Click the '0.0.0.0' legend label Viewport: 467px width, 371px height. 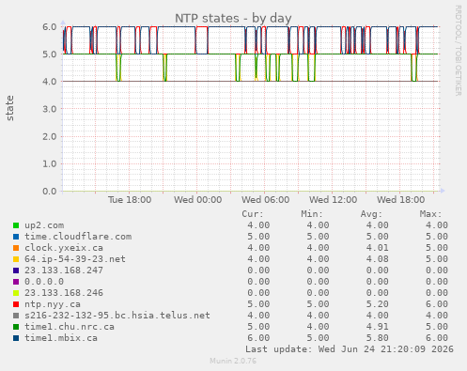[44, 282]
